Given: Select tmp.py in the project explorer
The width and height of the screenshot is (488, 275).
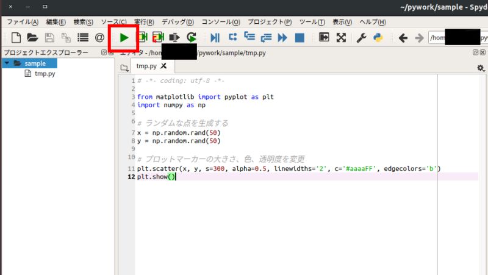Looking at the screenshot, I should click(x=45, y=74).
